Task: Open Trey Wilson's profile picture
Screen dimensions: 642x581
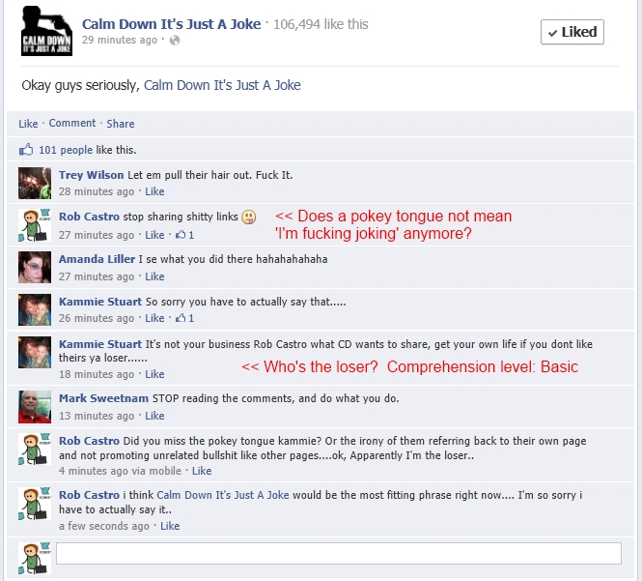Action: tap(35, 183)
